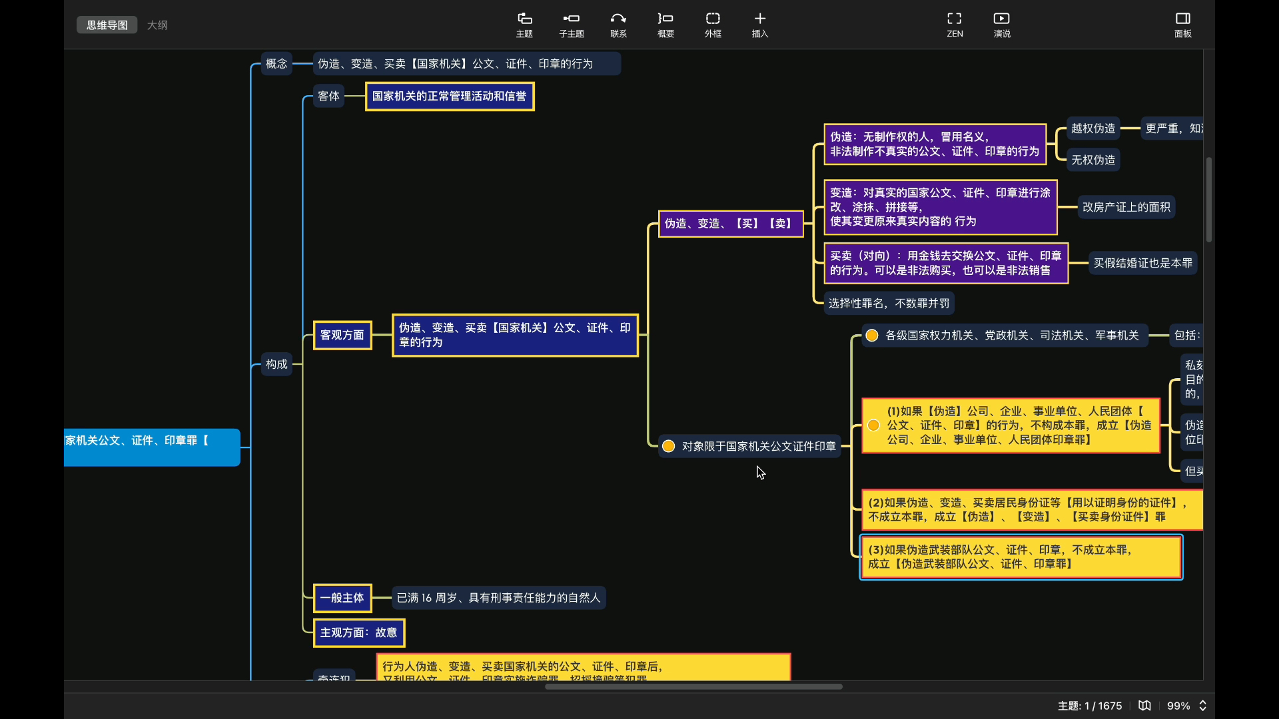The height and width of the screenshot is (719, 1279).
Task: Select the 越权伪造 node
Action: point(1093,128)
